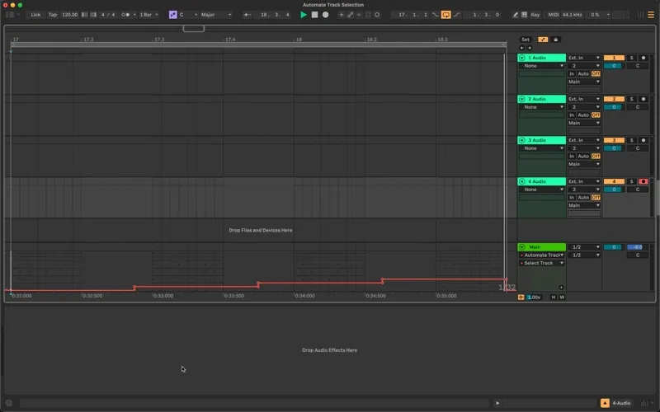This screenshot has width=660, height=412.
Task: Toggle the Loop switch in transport
Action: pos(445,15)
